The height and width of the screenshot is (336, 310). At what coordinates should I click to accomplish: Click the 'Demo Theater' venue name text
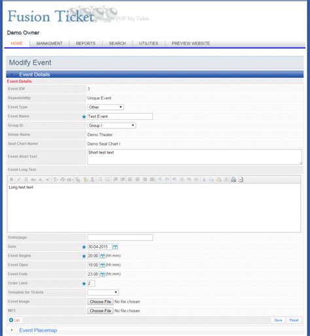(100, 135)
